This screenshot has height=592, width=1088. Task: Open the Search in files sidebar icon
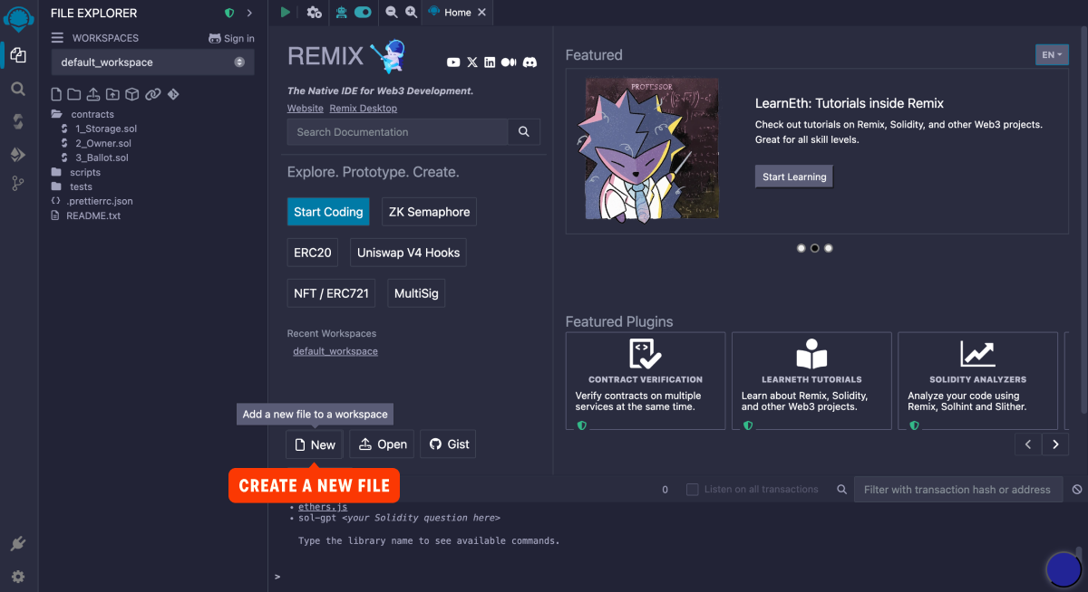(18, 89)
